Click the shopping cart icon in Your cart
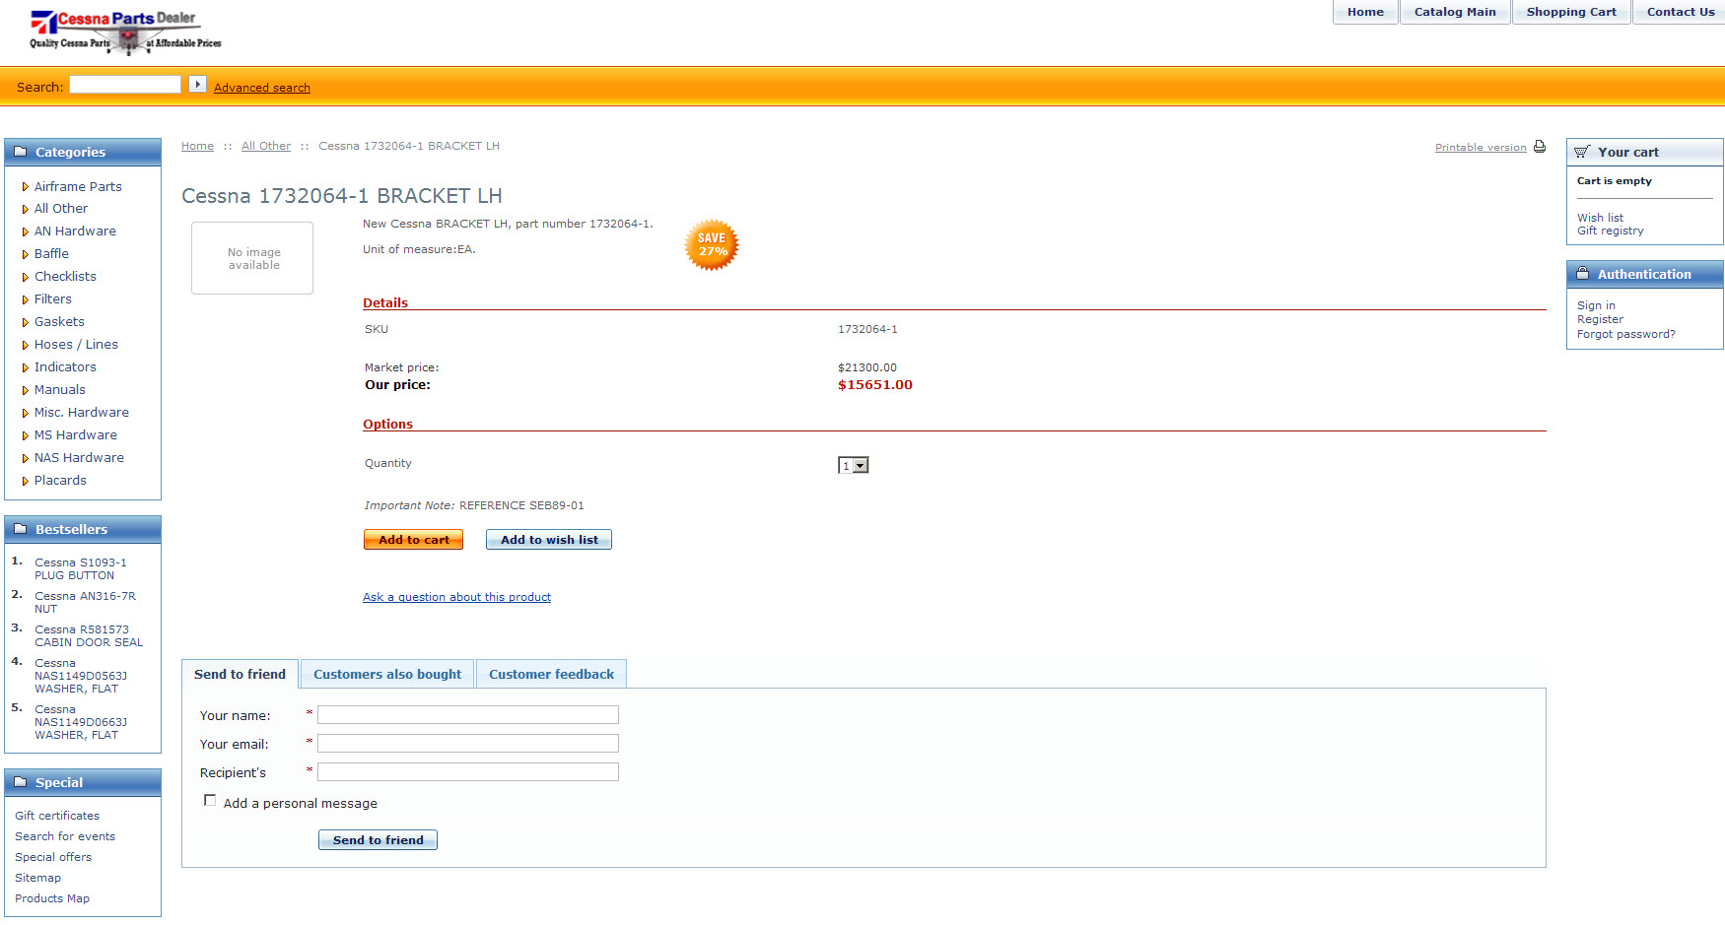The width and height of the screenshot is (1725, 925). [x=1581, y=152]
